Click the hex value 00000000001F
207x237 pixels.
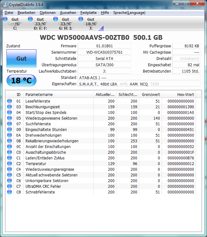coord(181,152)
